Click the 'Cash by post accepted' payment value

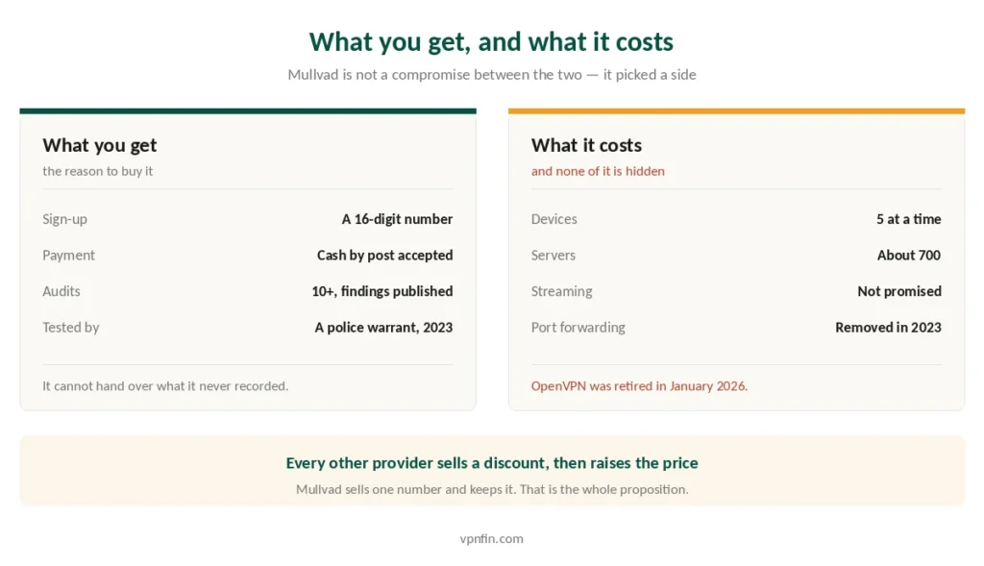coord(384,256)
